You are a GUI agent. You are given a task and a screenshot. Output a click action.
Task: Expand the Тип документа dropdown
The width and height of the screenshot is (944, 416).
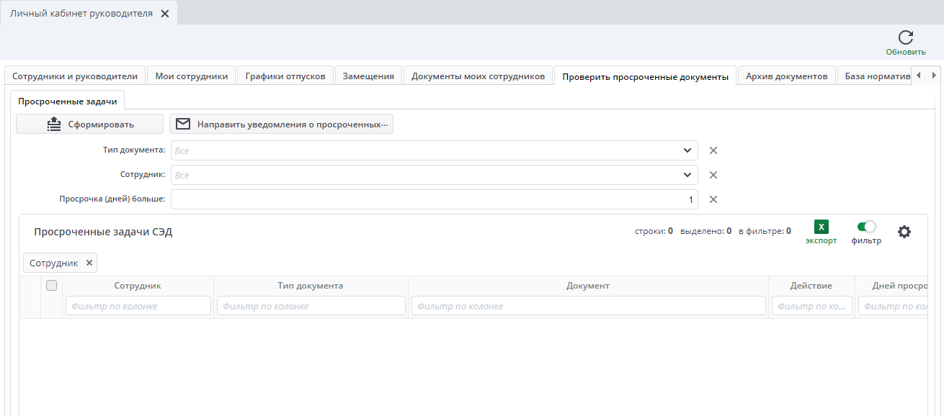click(687, 150)
